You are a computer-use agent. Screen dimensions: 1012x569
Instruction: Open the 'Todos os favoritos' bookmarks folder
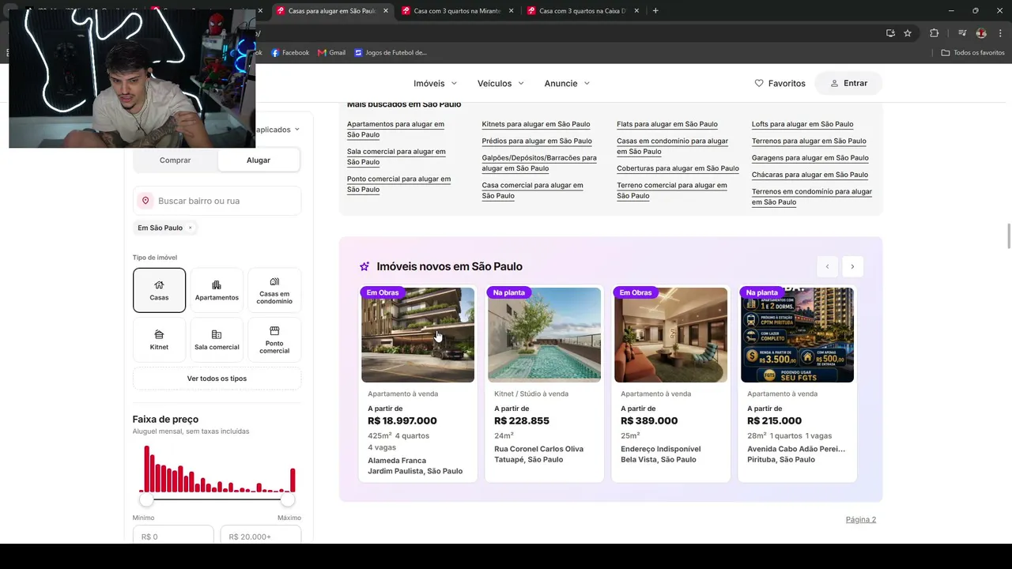pos(972,53)
